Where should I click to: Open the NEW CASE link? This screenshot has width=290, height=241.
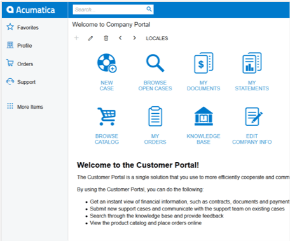click(x=107, y=86)
